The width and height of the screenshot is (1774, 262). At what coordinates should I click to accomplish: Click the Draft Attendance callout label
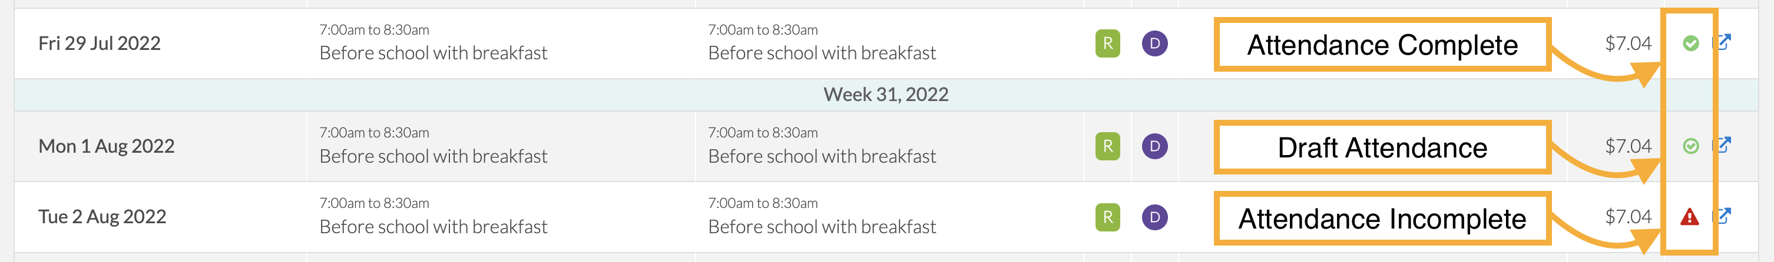(1382, 147)
